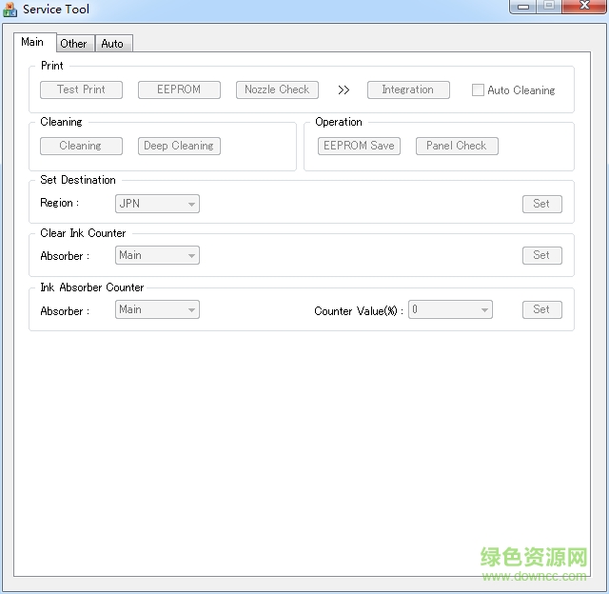Click the Service Tool title bar icon
This screenshot has width=609, height=594.
coord(11,10)
